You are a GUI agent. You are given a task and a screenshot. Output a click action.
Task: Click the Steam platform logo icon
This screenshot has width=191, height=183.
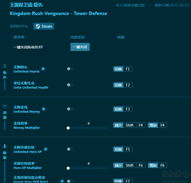38,26
